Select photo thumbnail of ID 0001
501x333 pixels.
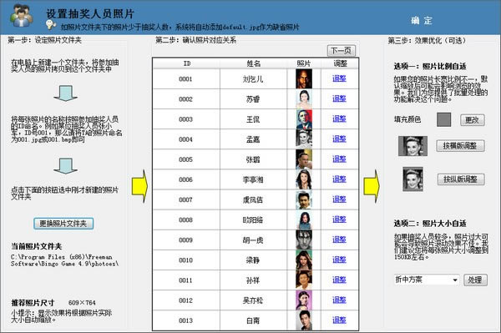pyautogui.click(x=304, y=78)
